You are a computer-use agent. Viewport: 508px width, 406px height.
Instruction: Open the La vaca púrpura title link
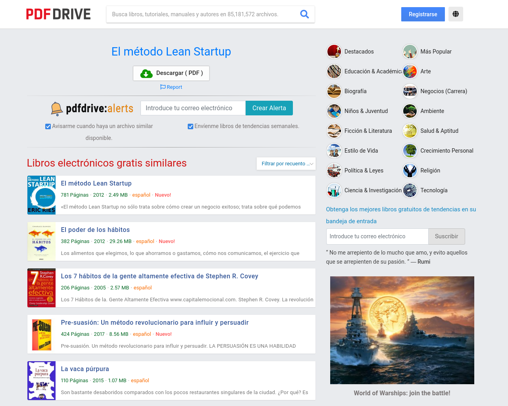(85, 369)
